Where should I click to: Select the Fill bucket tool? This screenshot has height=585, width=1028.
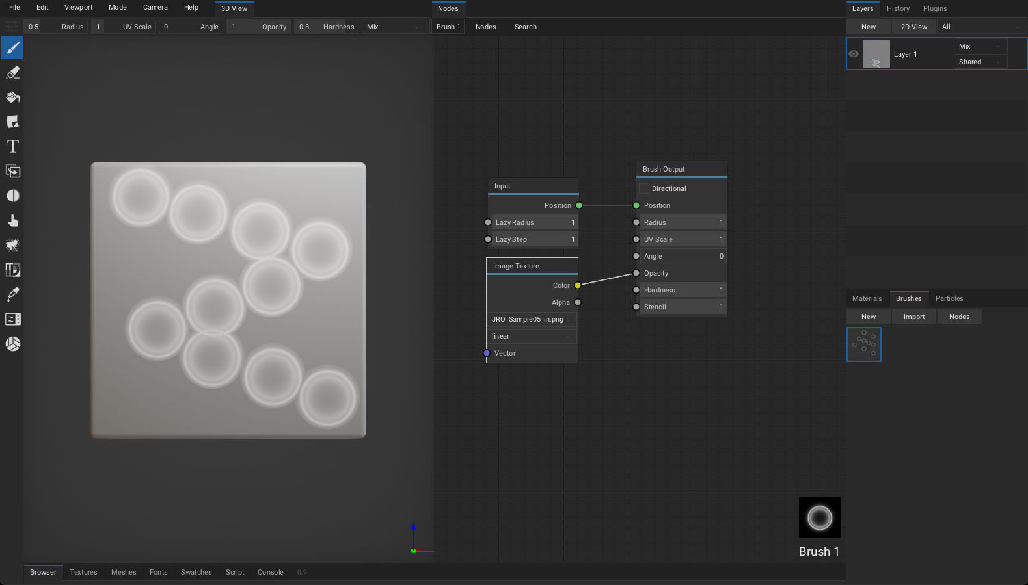(12, 97)
